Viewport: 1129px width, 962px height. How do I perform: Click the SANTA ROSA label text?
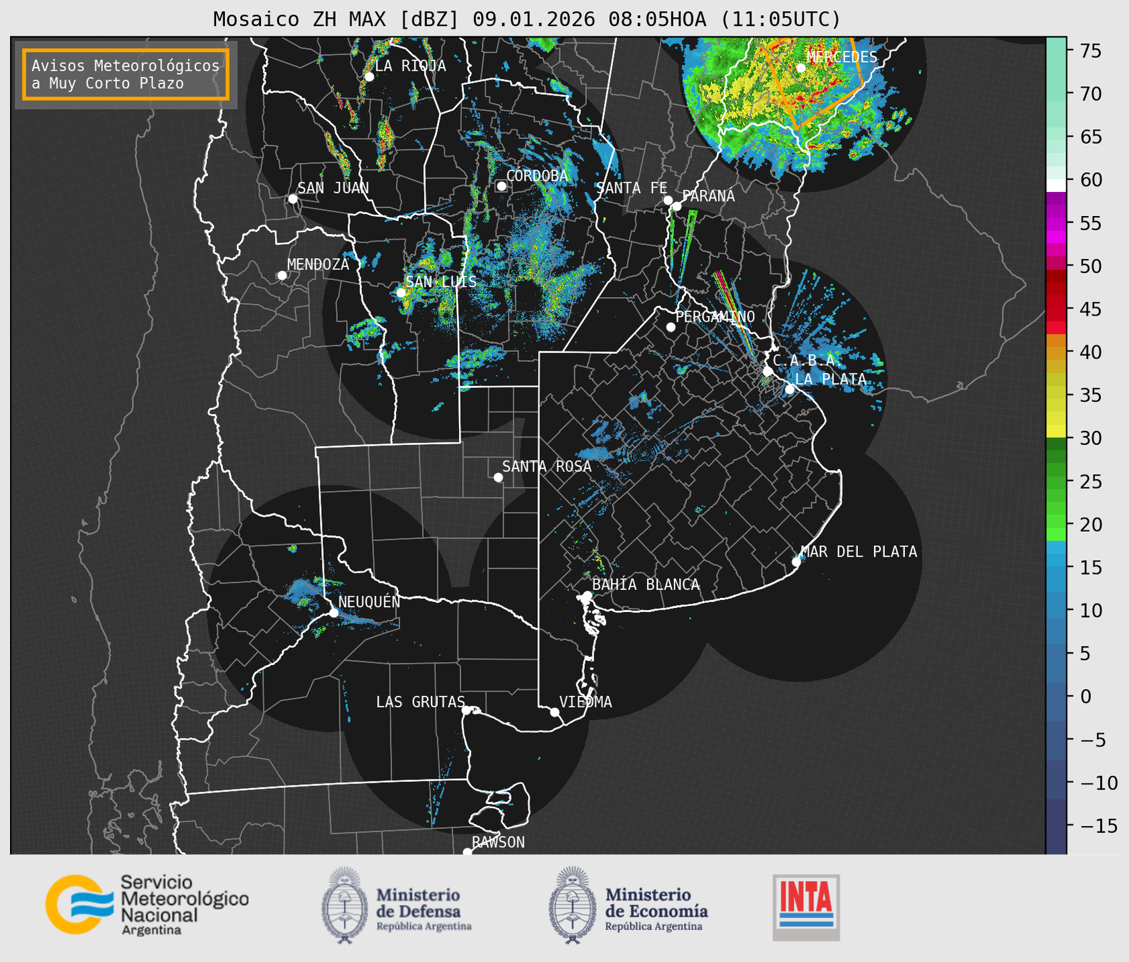coord(547,466)
